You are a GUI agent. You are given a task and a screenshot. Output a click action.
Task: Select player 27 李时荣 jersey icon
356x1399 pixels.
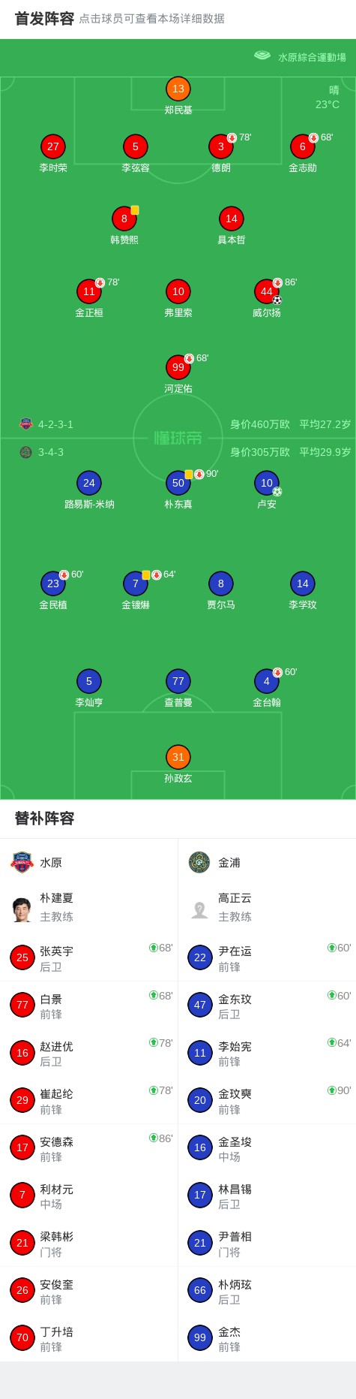pos(53,146)
